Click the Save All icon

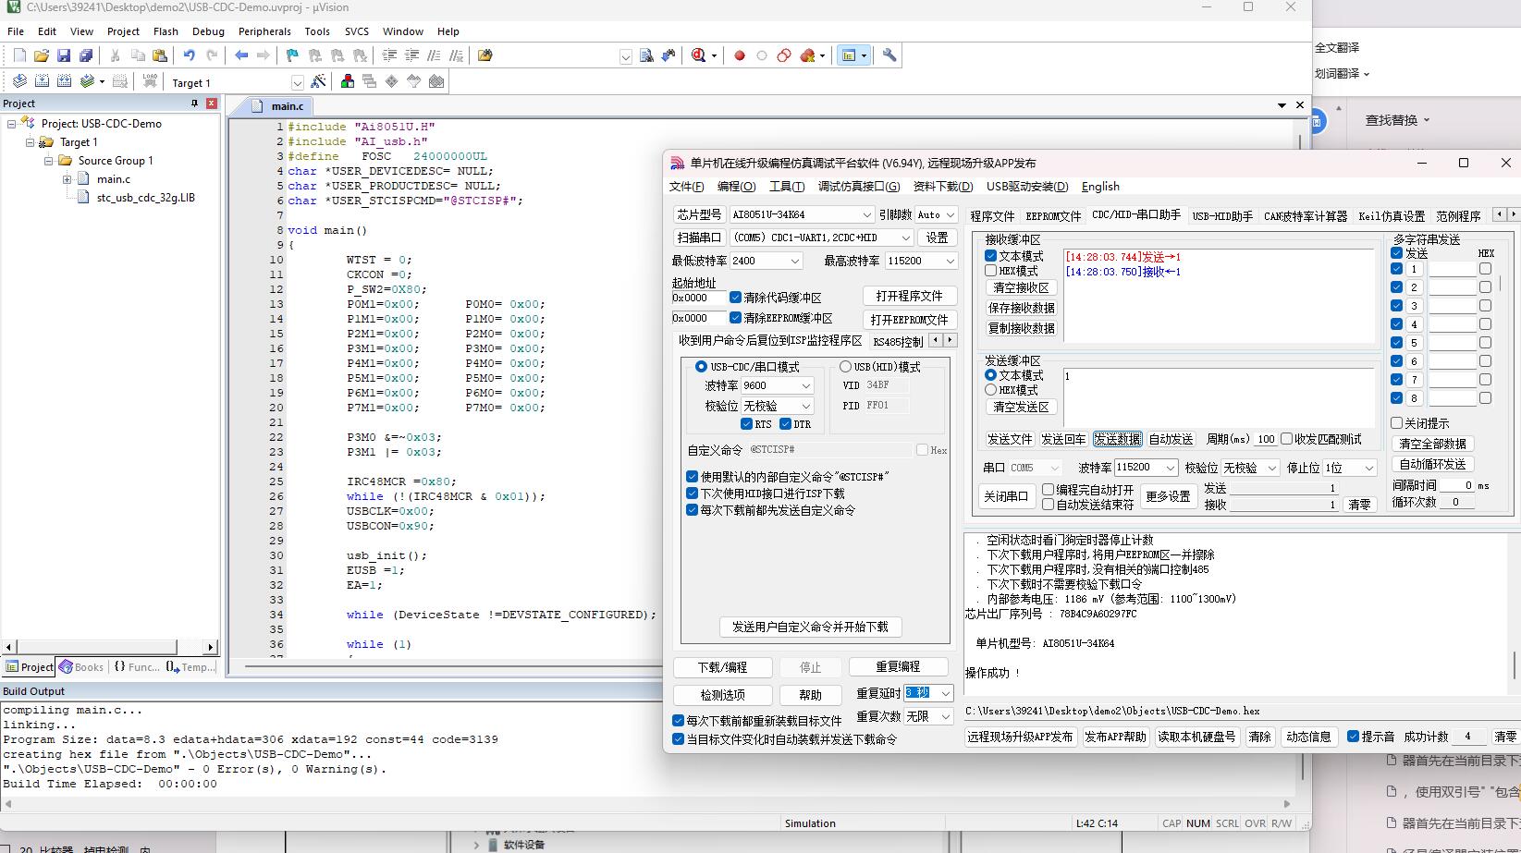(85, 55)
